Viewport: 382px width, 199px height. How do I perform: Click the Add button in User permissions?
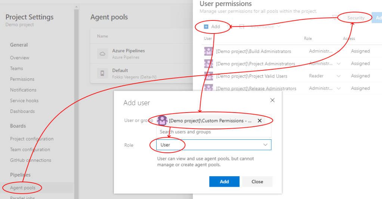coord(212,26)
